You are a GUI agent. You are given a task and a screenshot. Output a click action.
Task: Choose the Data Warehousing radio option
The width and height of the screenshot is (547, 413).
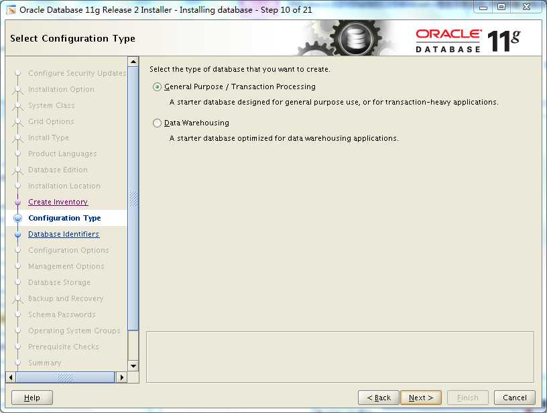(x=157, y=123)
